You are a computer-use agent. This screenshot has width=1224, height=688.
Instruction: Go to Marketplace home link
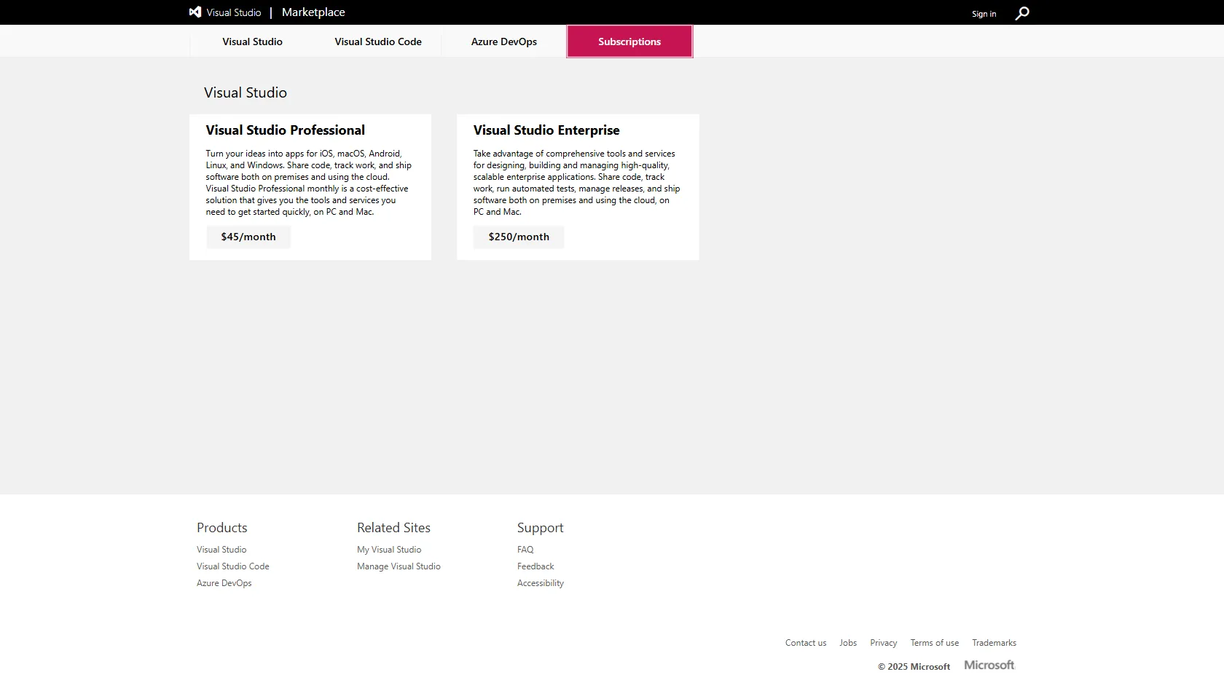[313, 12]
